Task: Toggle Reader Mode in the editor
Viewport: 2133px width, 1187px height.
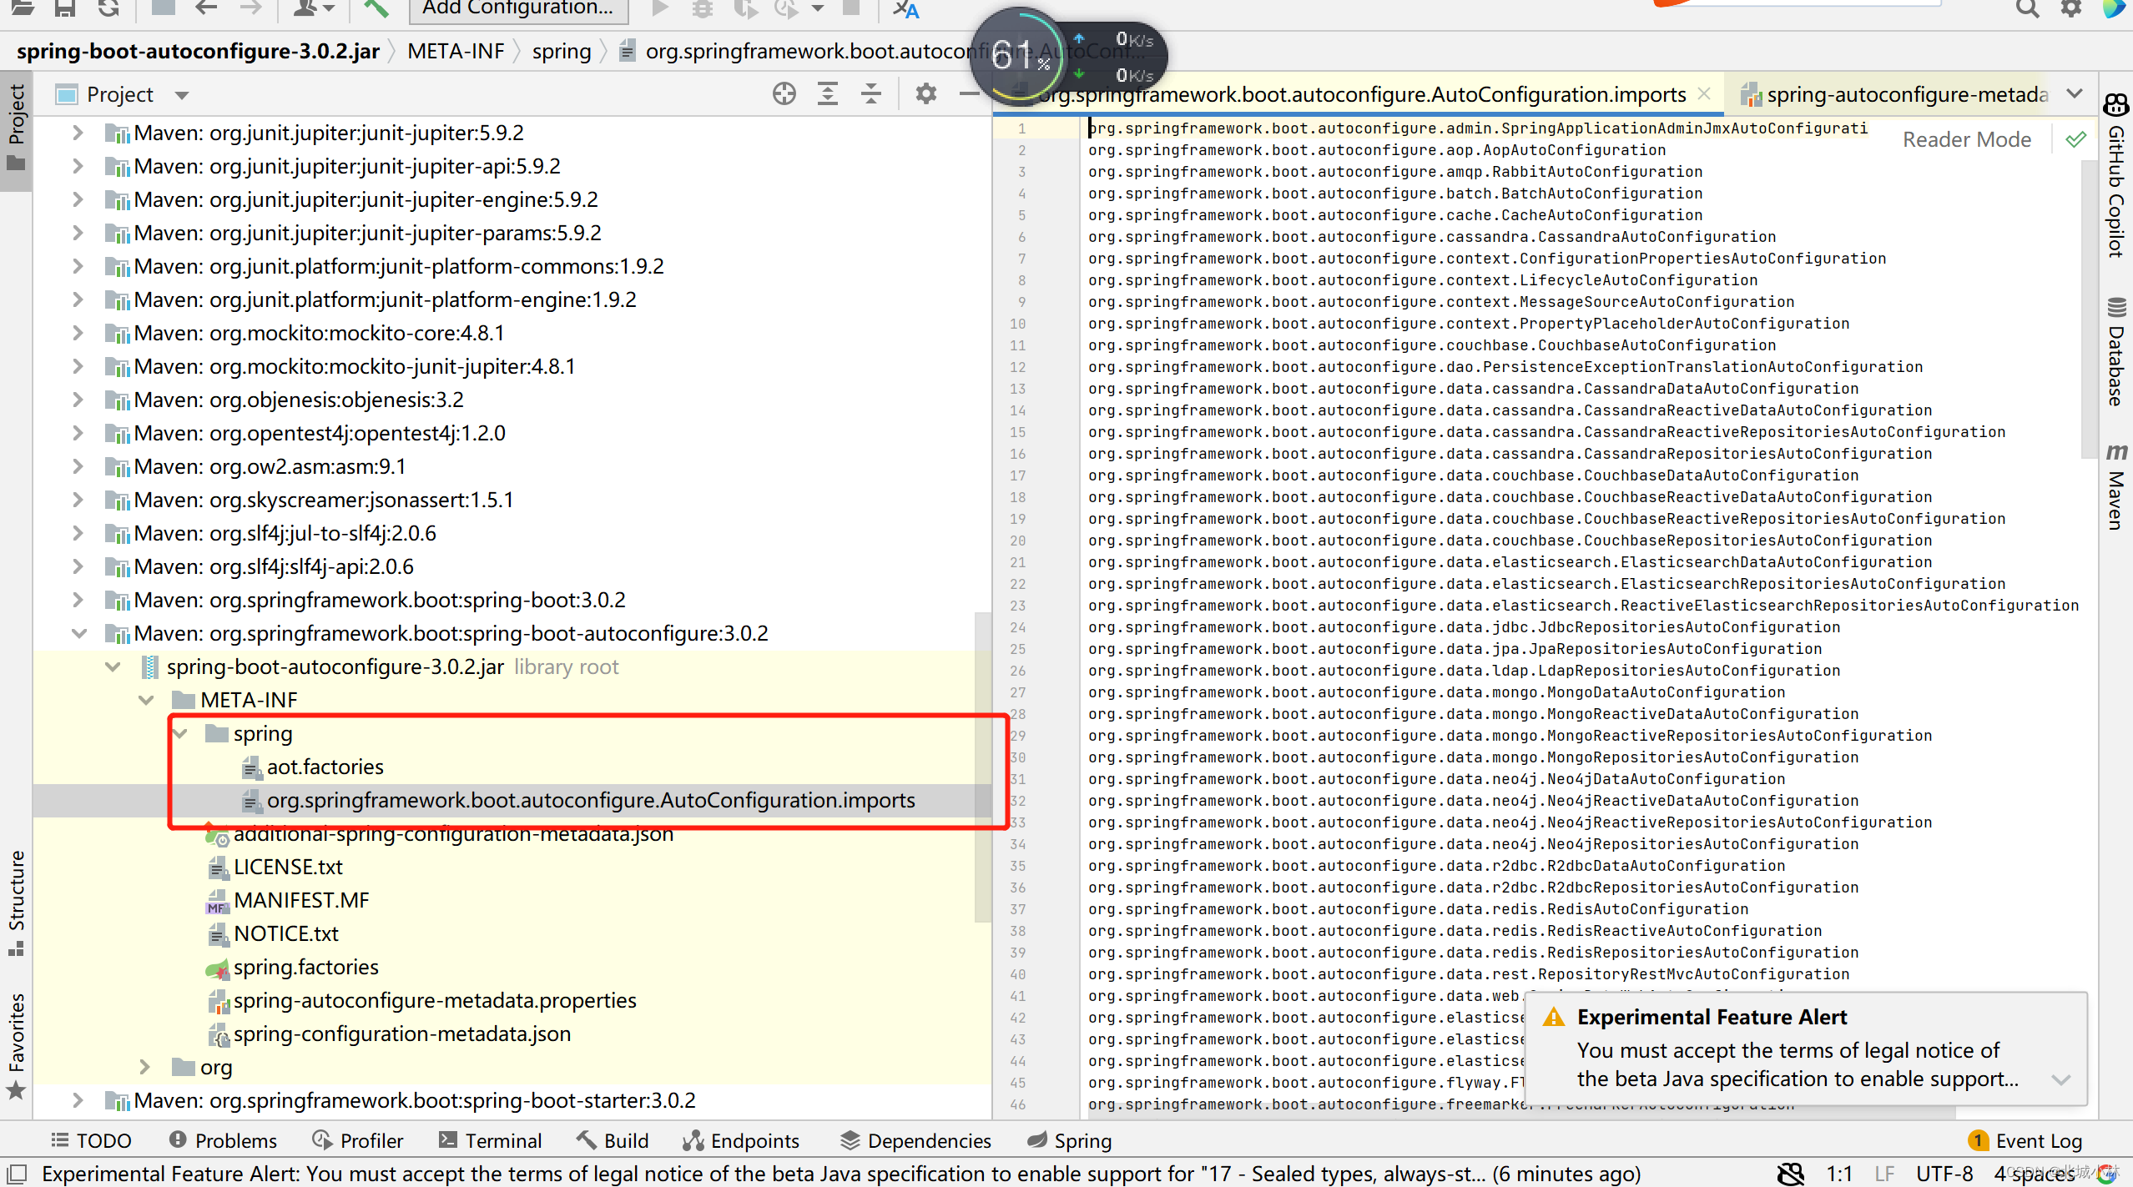Action: pos(1967,139)
